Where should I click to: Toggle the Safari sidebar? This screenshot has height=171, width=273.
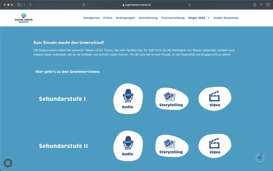[x=19, y=5]
